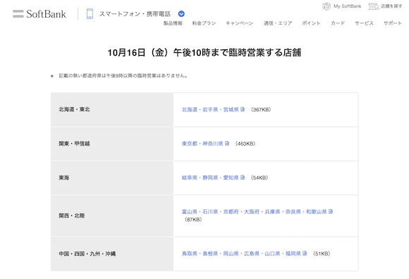Click the 関東・甲信越 region cell
This screenshot has width=409, height=279.
tap(112, 144)
